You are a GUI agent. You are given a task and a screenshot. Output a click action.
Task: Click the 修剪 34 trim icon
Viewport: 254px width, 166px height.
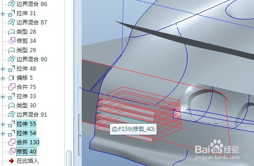(x=12, y=41)
